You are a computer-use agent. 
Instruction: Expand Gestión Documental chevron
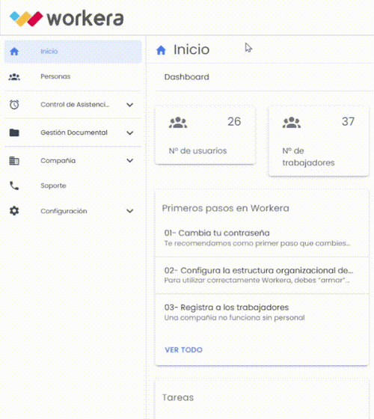pos(130,133)
